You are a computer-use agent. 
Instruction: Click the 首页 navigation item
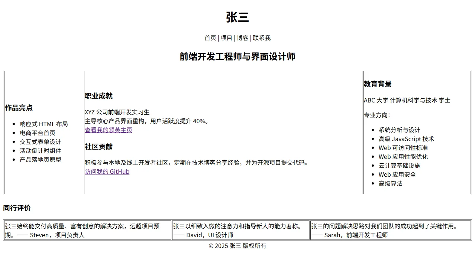[210, 38]
